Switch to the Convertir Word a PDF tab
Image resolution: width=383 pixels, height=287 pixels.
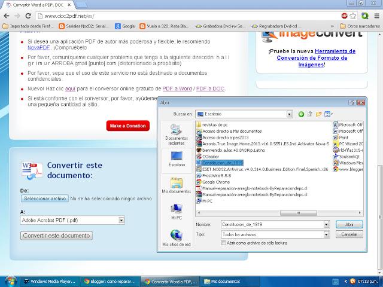[39, 5]
